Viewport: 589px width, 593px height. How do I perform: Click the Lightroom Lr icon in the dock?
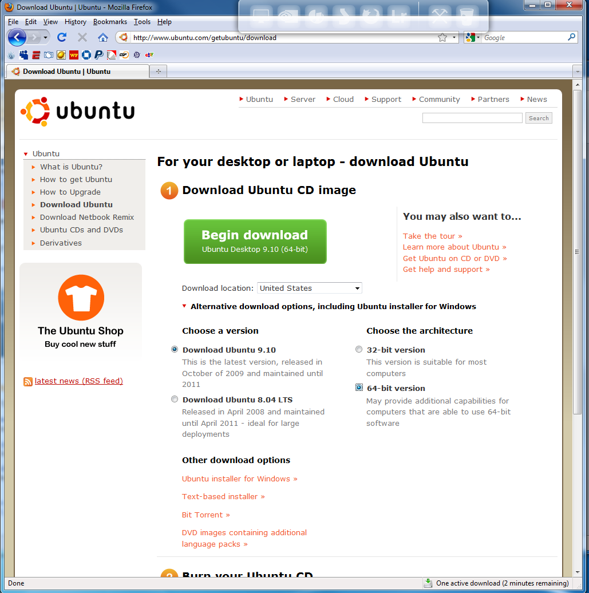(x=399, y=16)
